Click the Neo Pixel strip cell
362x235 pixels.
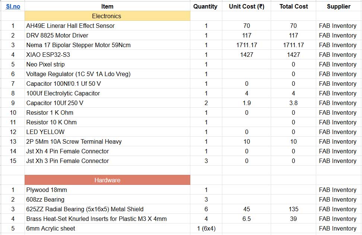pos(45,64)
